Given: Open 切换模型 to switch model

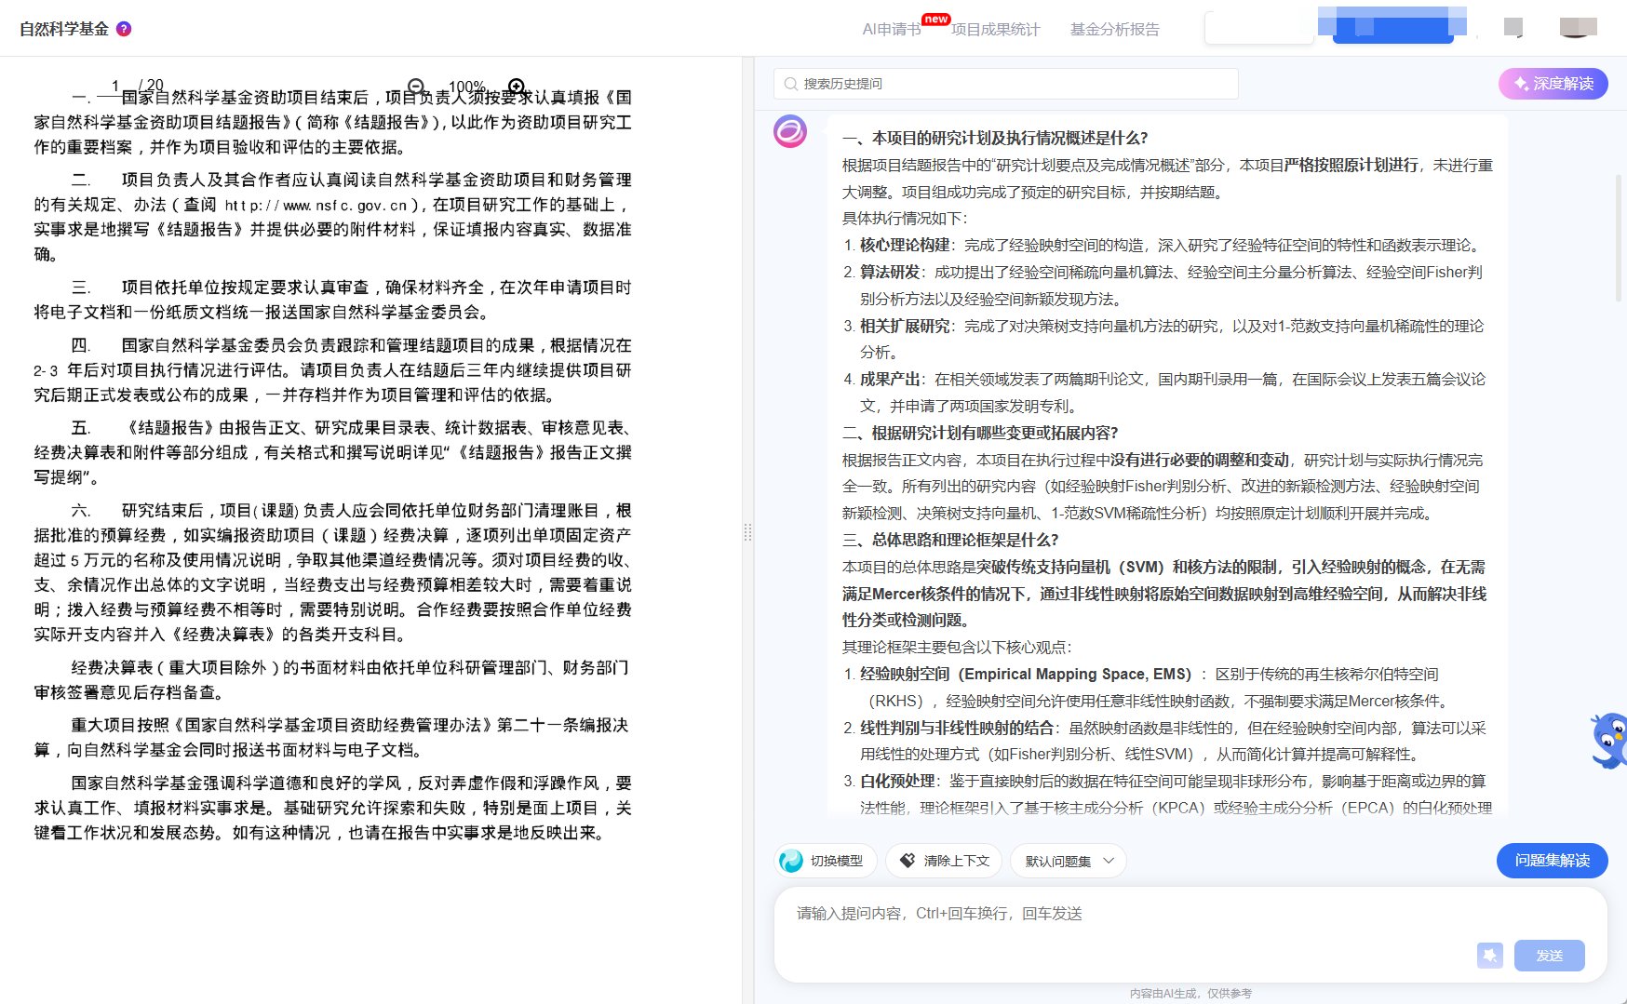Looking at the screenshot, I should click(x=825, y=861).
